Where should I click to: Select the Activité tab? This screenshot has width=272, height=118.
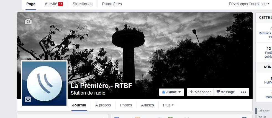tap(54, 4)
